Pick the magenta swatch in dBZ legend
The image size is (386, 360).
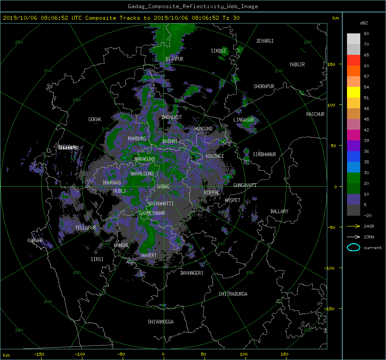click(353, 135)
